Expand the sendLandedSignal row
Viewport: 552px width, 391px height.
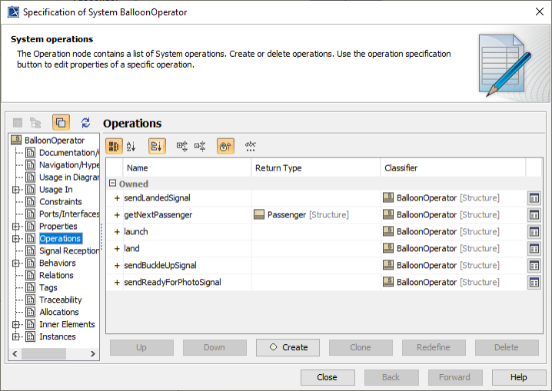click(117, 198)
